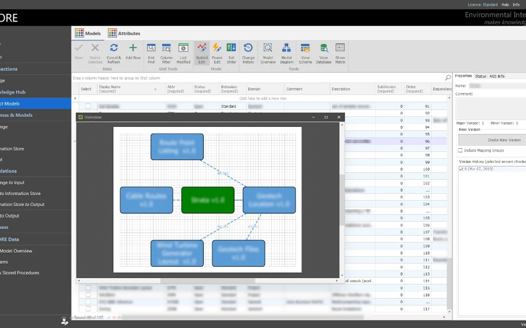This screenshot has width=526, height=328.
Task: Click the Overview window horizontal scrollbar
Action: point(207,280)
